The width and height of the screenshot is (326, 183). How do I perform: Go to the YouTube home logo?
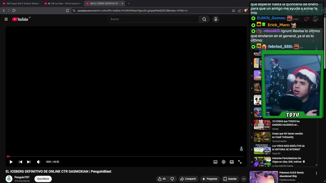20,19
